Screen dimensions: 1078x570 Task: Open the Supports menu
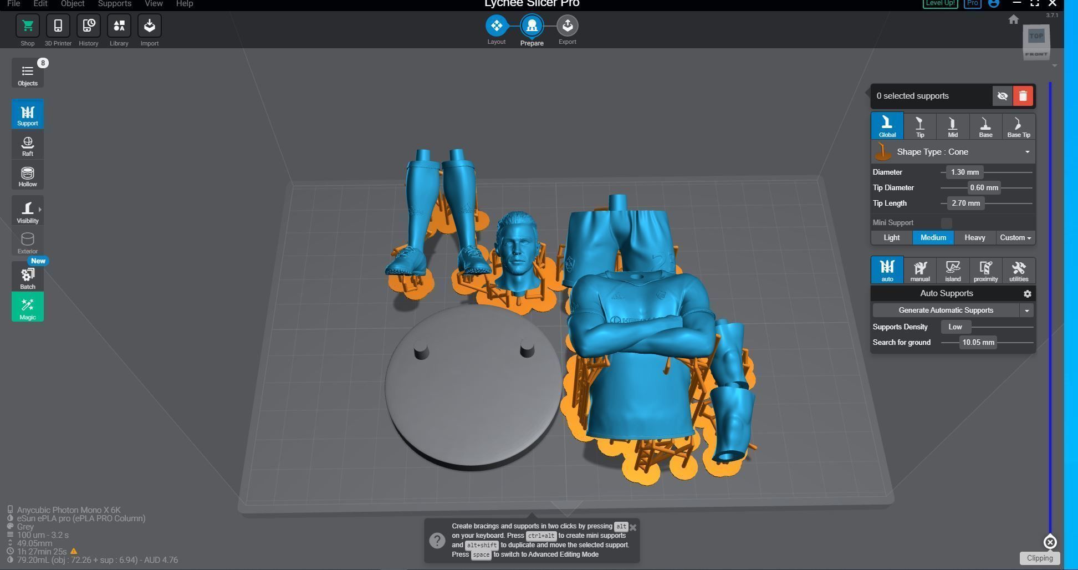pyautogui.click(x=115, y=4)
